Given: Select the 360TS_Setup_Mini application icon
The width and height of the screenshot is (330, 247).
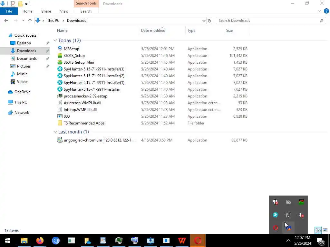Looking at the screenshot, I should (x=60, y=62).
